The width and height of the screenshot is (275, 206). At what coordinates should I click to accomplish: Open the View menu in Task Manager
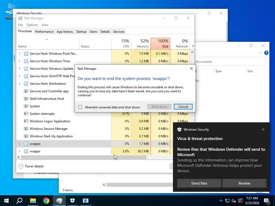pyautogui.click(x=45, y=25)
